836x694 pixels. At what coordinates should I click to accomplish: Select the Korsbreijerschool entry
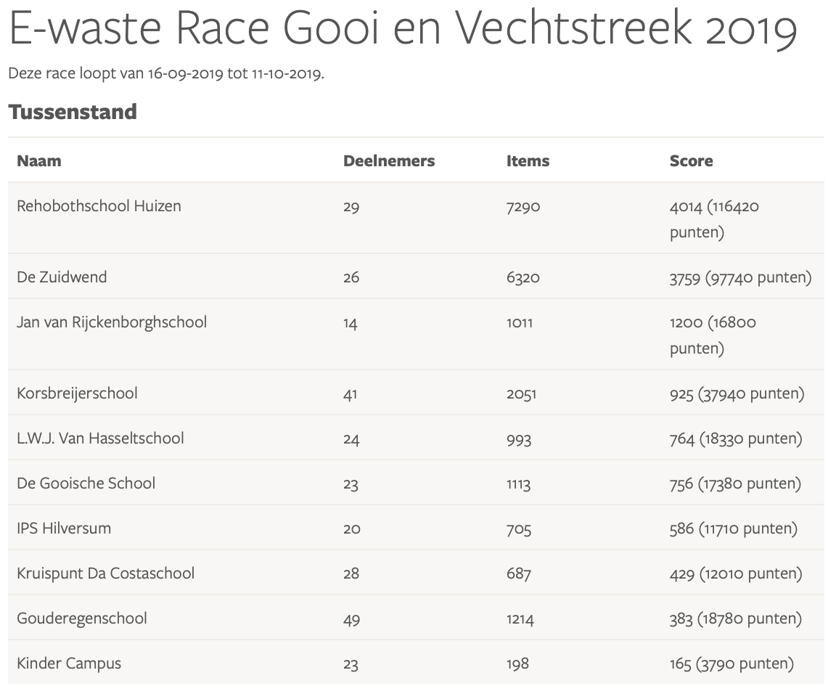pyautogui.click(x=77, y=393)
